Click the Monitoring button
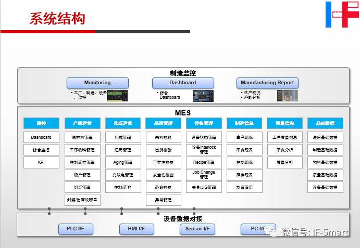 tap(97, 83)
